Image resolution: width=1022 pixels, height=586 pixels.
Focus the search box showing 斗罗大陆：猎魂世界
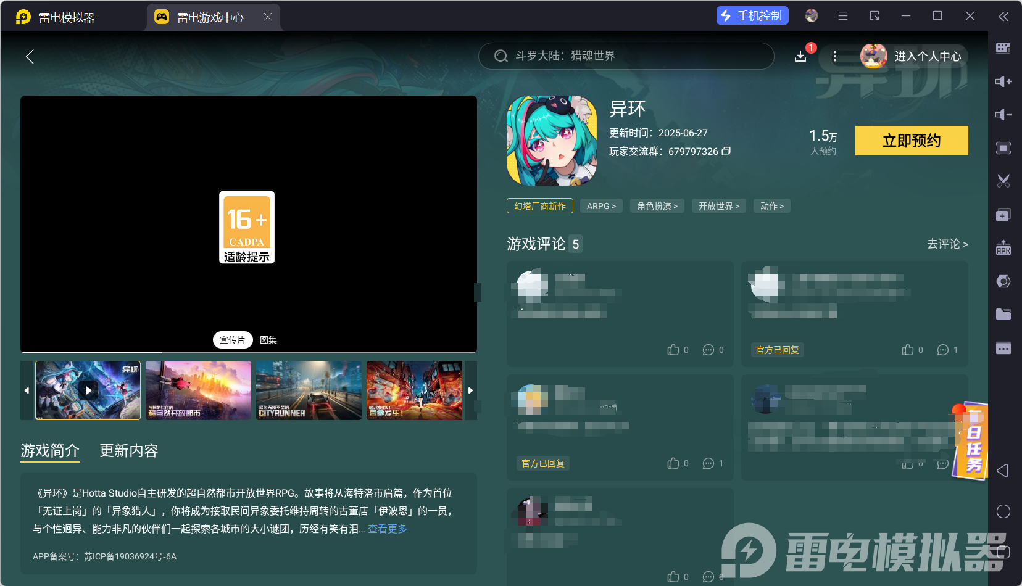click(x=626, y=56)
